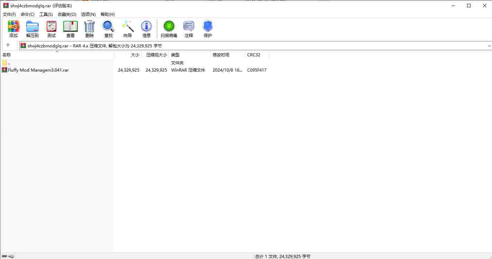492x259 pixels.
Task: Click the 添加 (Add) toolbar icon
Action: click(13, 29)
